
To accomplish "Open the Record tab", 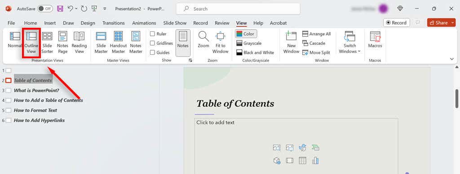I will coord(200,23).
